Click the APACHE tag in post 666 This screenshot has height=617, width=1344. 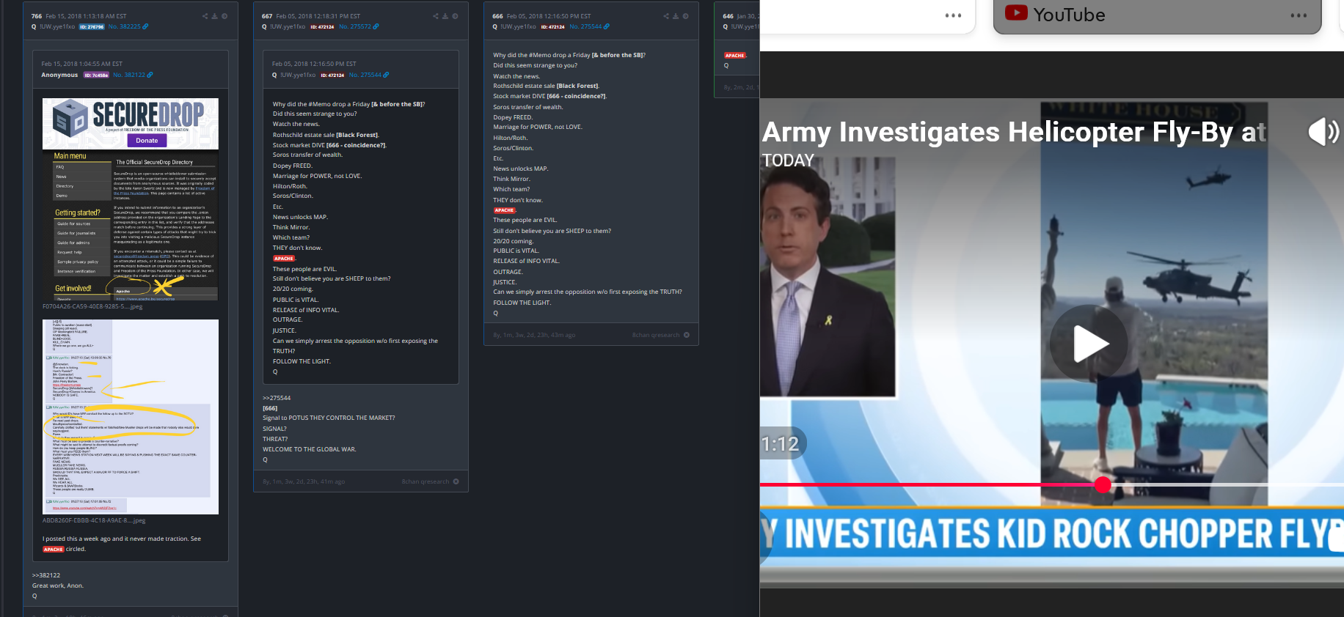(504, 210)
